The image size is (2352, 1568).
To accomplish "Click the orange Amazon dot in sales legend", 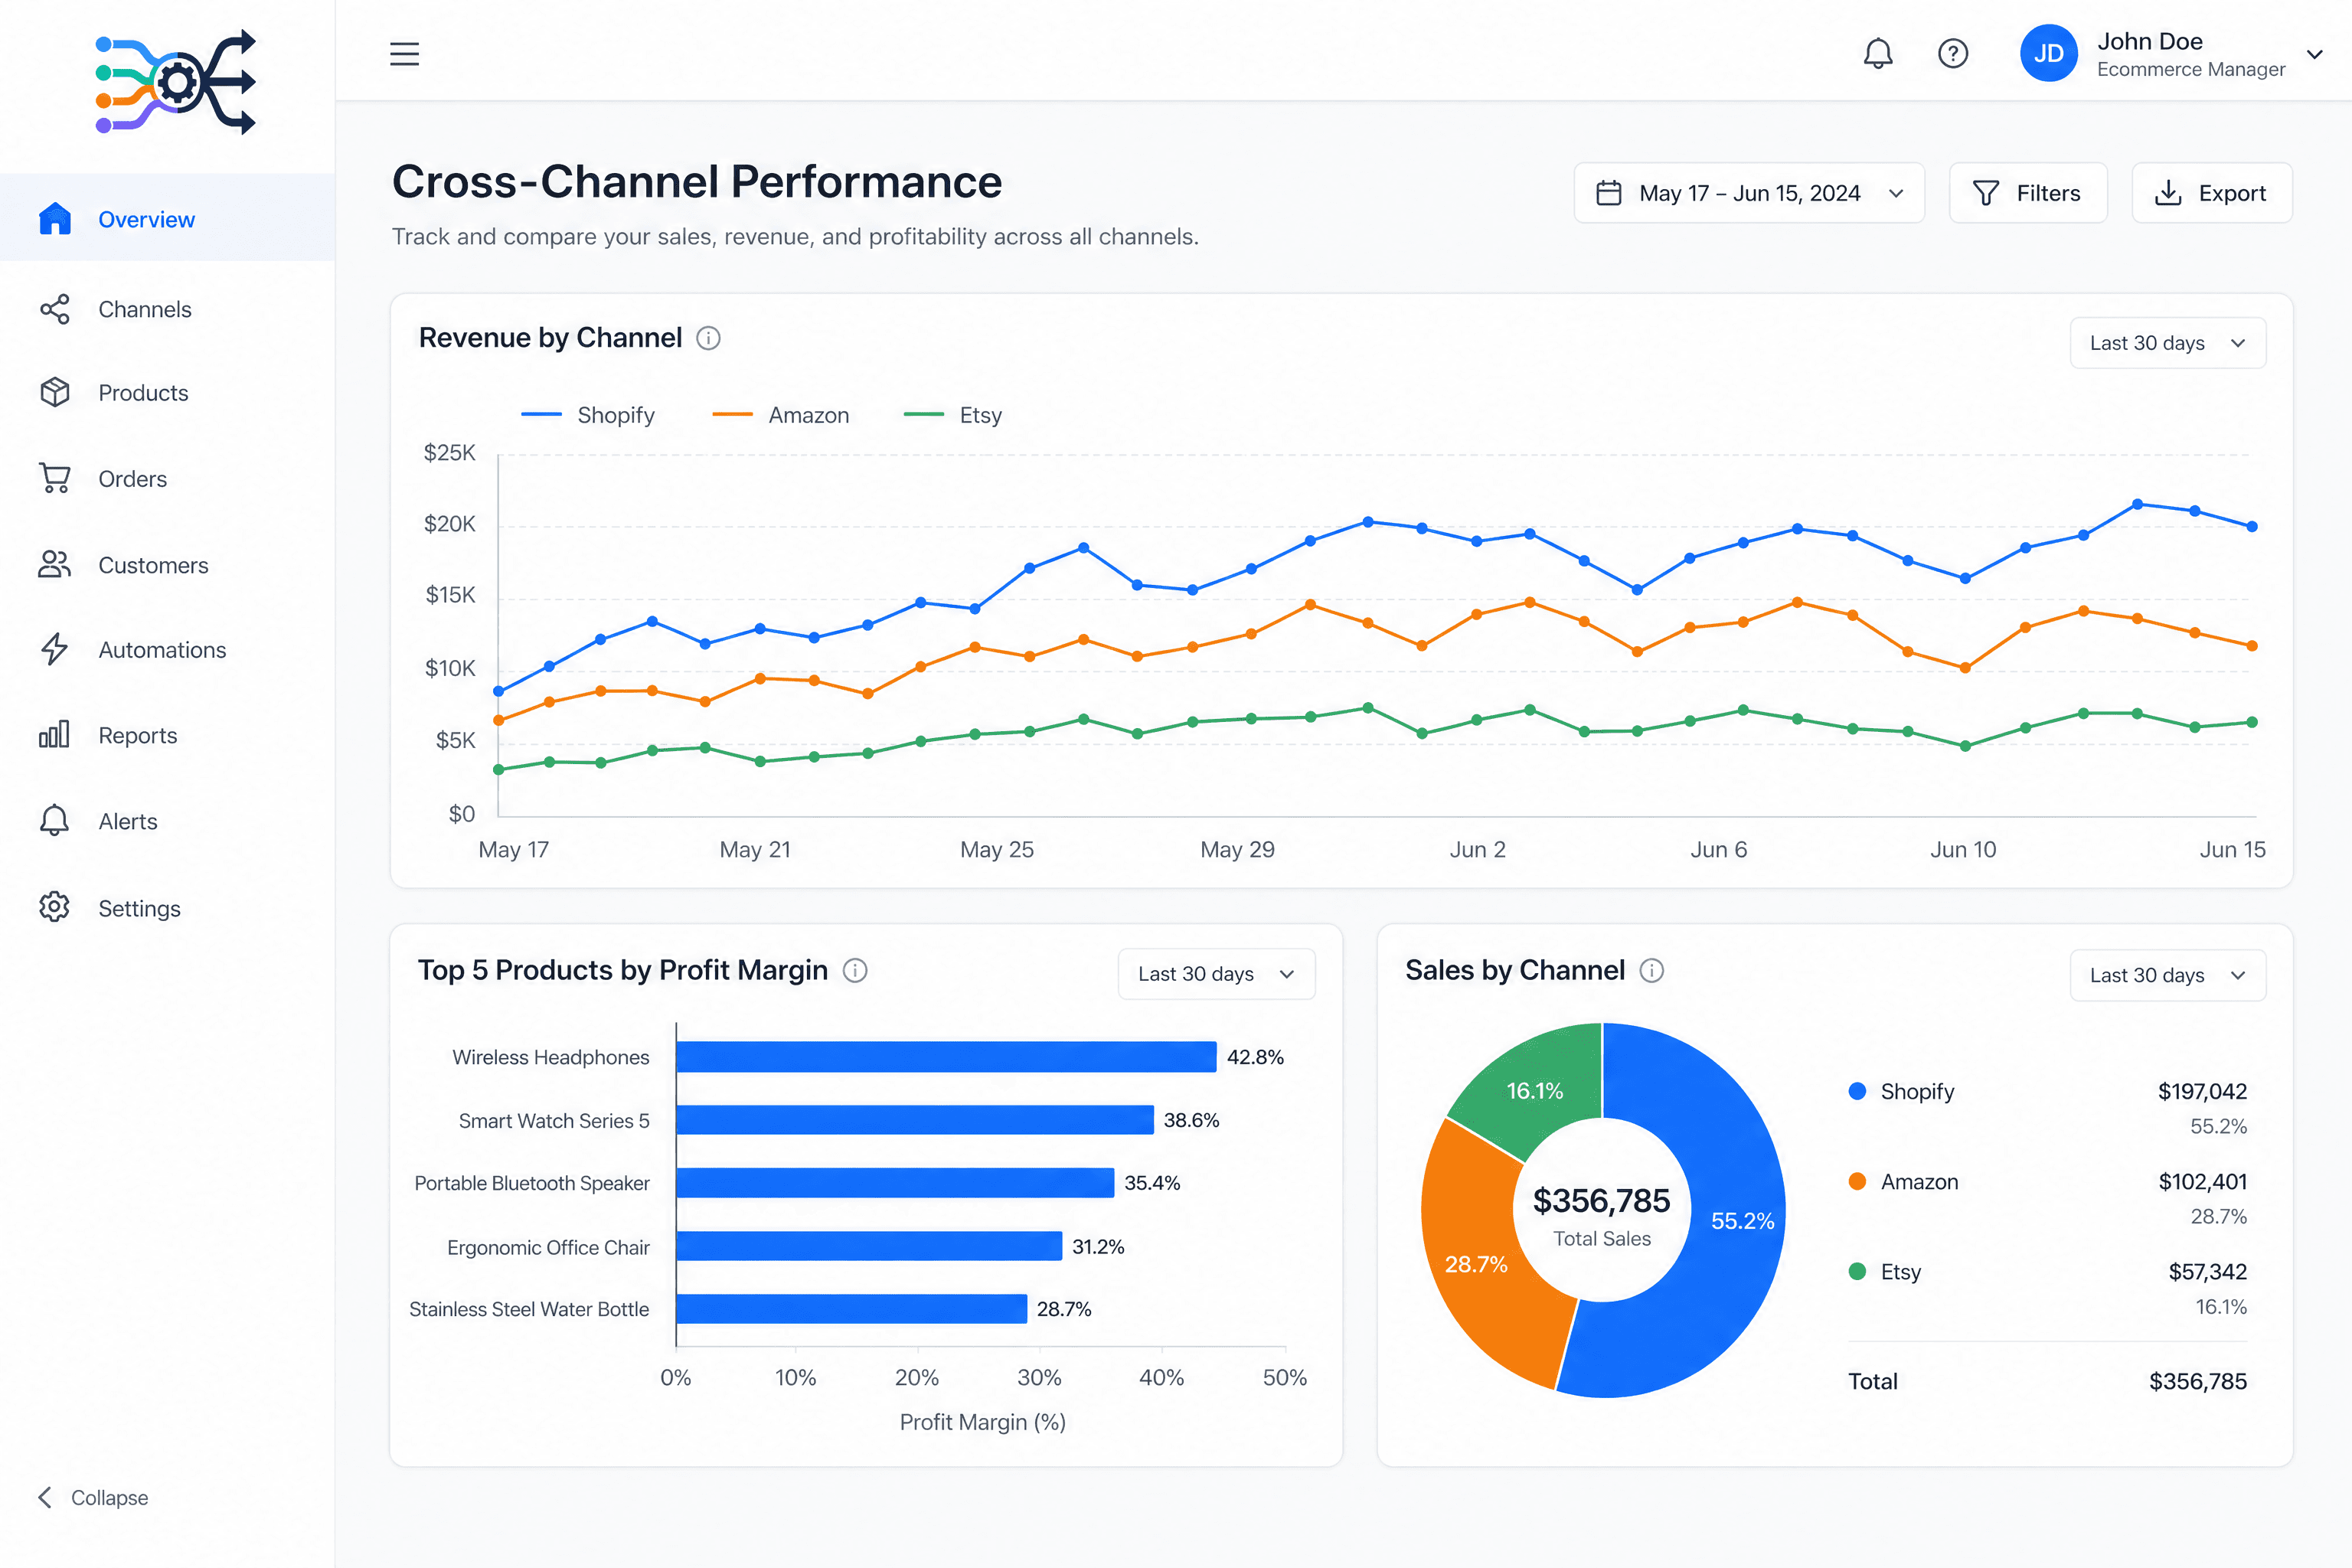I will [1857, 1181].
